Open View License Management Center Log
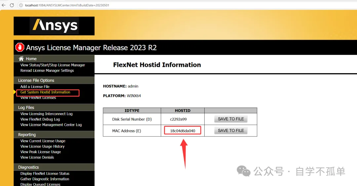Image resolution: width=357 pixels, height=186 pixels. pyautogui.click(x=51, y=125)
